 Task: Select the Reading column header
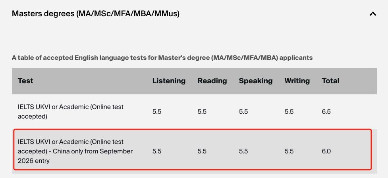tap(212, 81)
